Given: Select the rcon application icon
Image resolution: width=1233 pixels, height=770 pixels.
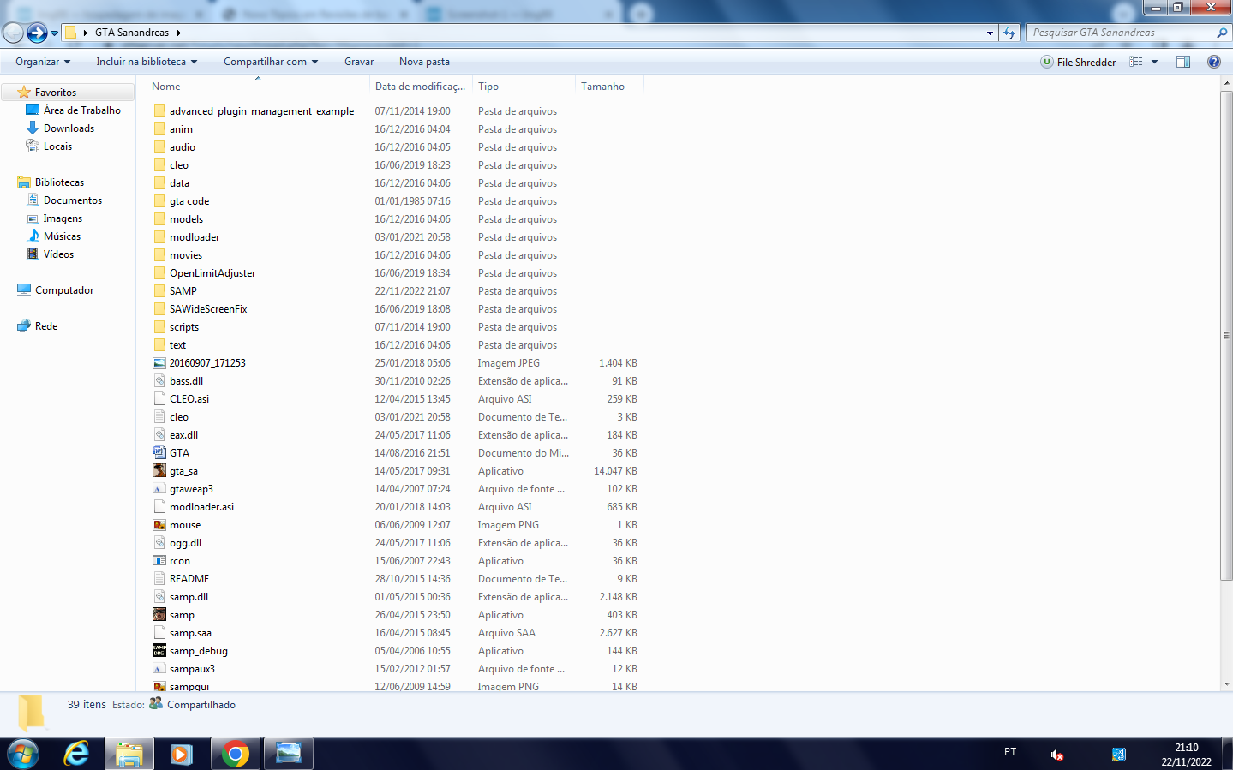Looking at the screenshot, I should (x=159, y=561).
